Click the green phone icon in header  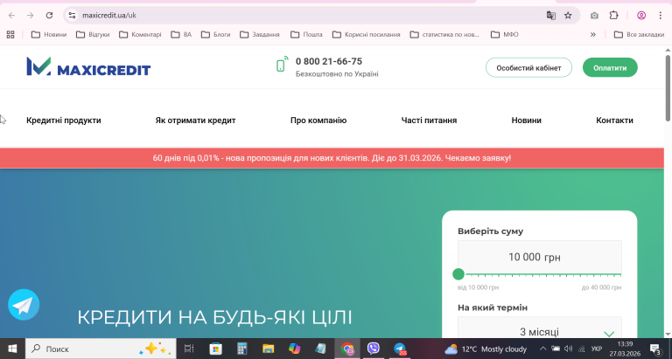click(282, 64)
